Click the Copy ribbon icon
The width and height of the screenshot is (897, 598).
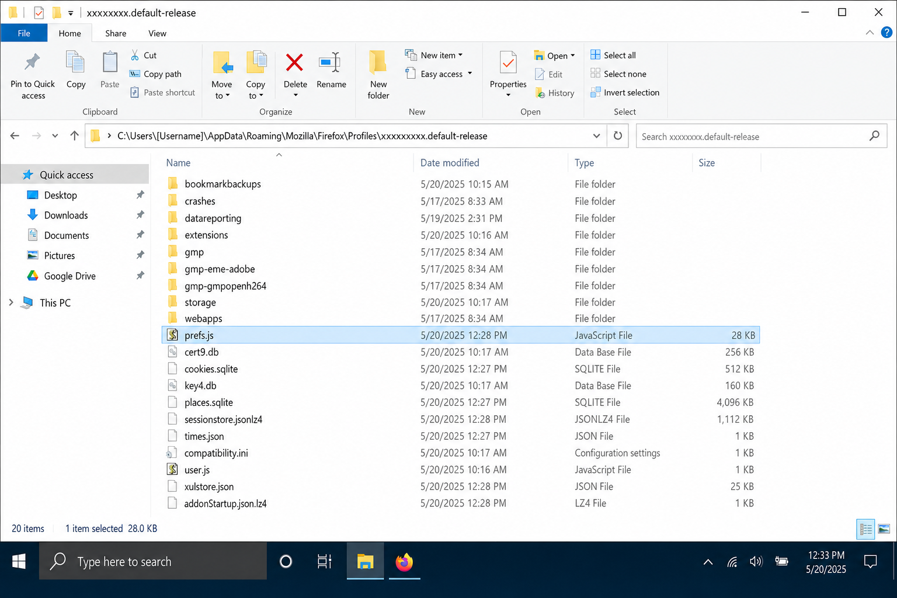[x=75, y=62]
